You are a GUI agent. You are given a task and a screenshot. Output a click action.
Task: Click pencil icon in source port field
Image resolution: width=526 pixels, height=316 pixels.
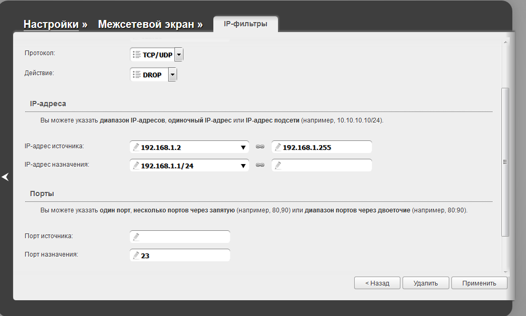136,237
